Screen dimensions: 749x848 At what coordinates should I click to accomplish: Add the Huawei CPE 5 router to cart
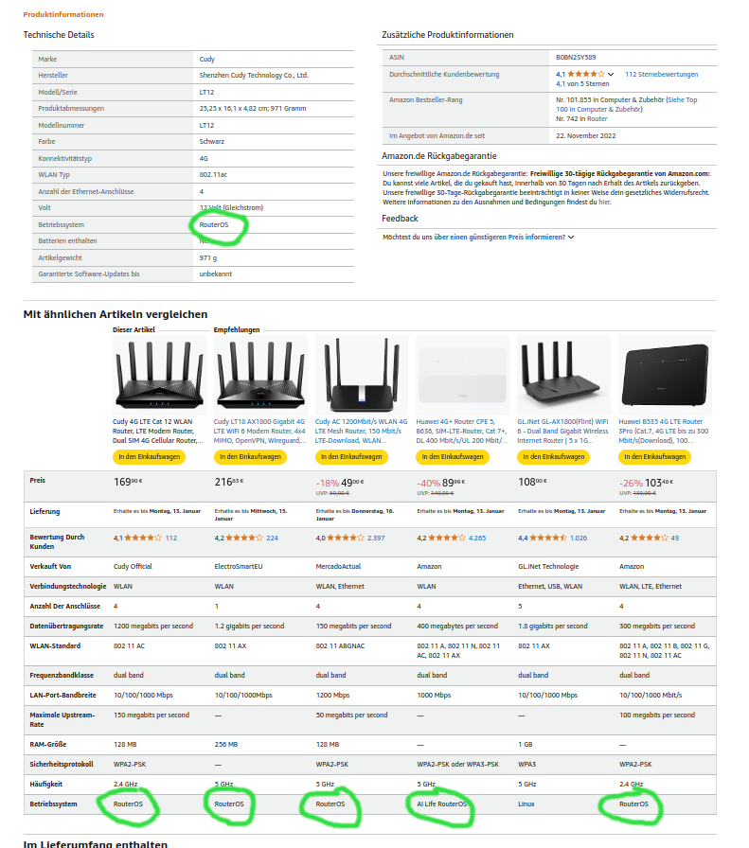(x=453, y=457)
